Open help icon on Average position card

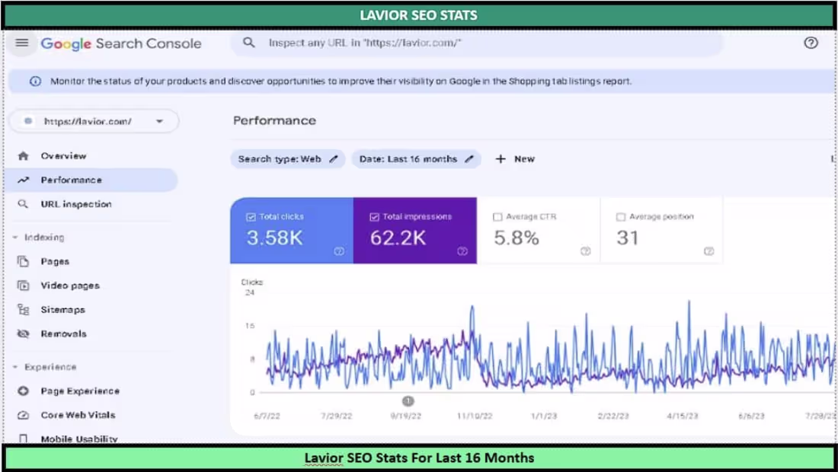709,251
